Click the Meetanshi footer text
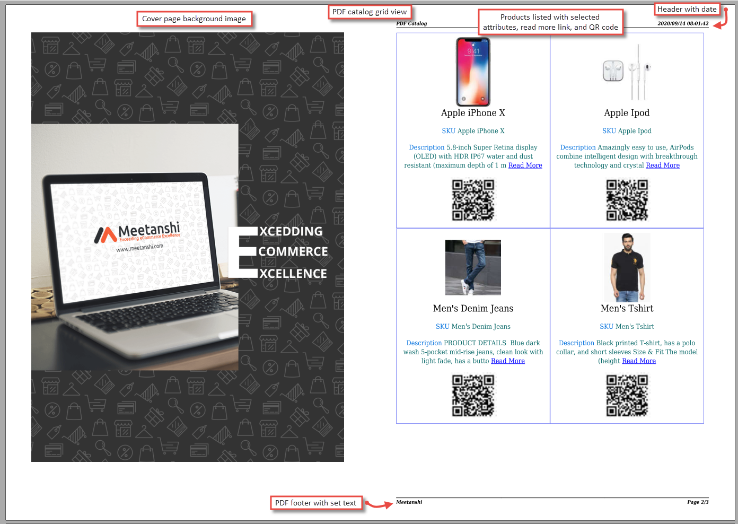Viewport: 738px width, 524px height. click(x=409, y=502)
